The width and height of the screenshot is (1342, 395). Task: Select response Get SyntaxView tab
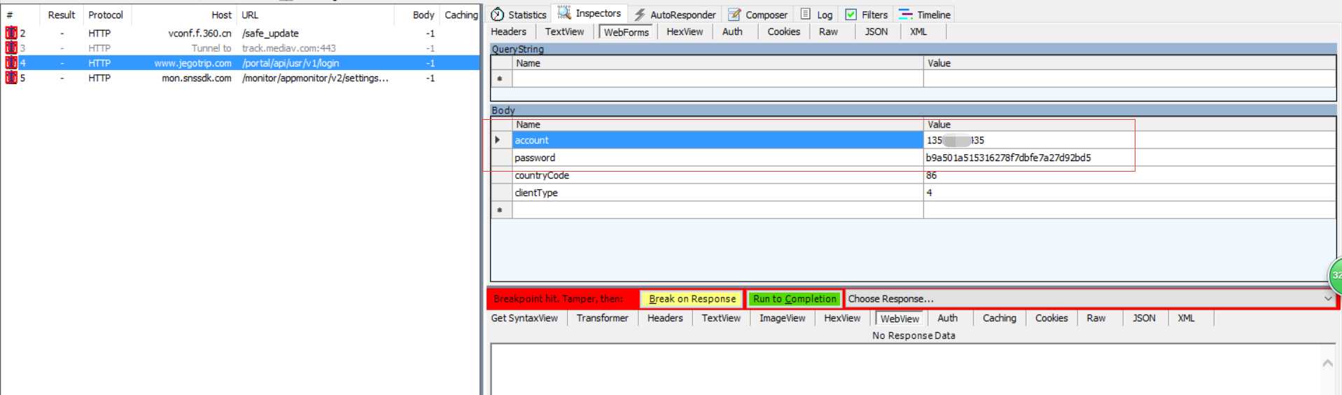click(x=524, y=318)
